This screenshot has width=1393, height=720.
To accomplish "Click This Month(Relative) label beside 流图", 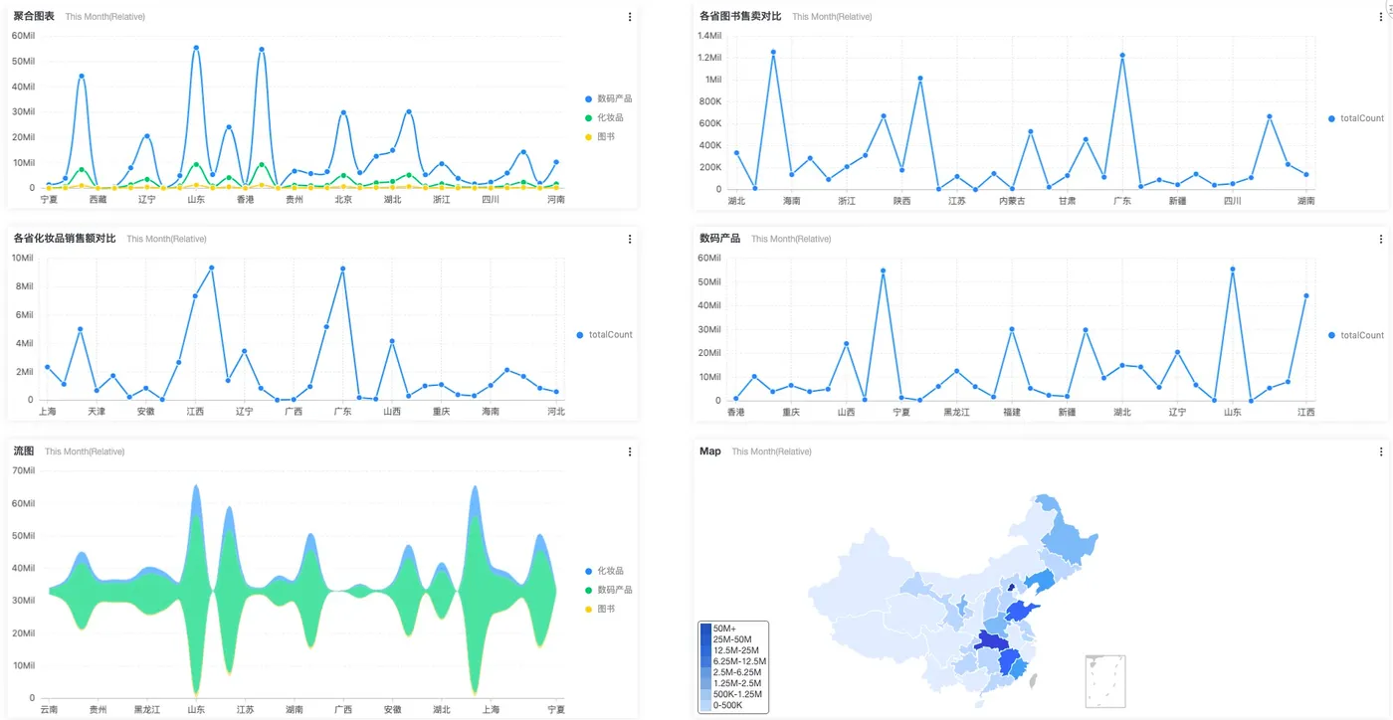I will point(85,451).
